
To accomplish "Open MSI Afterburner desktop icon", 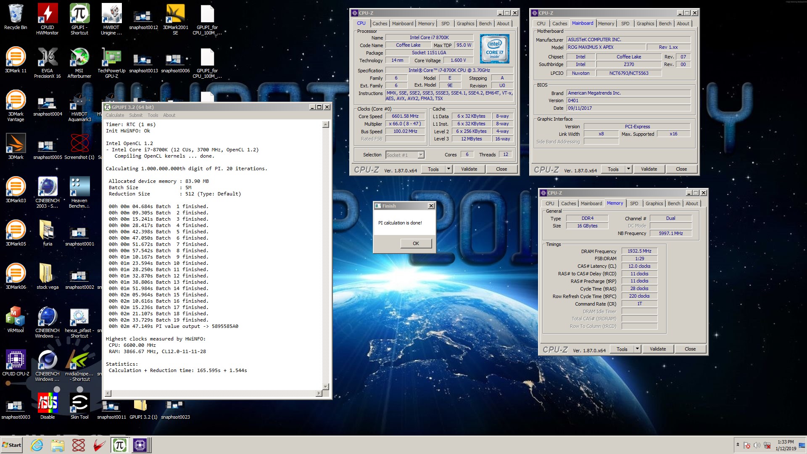I will point(79,63).
